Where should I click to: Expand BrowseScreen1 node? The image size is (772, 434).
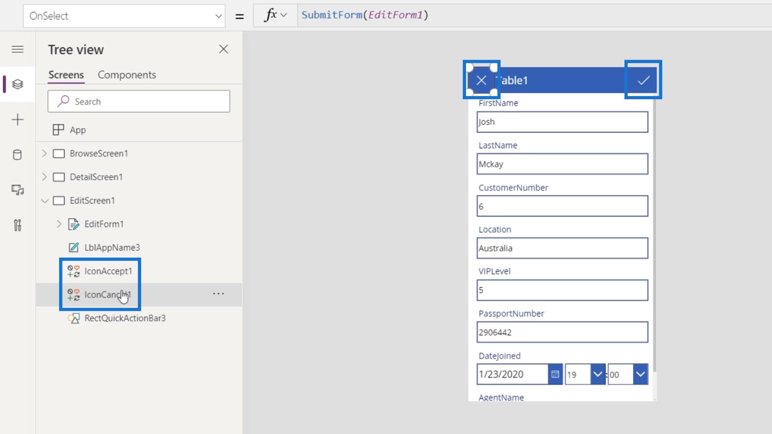(45, 153)
